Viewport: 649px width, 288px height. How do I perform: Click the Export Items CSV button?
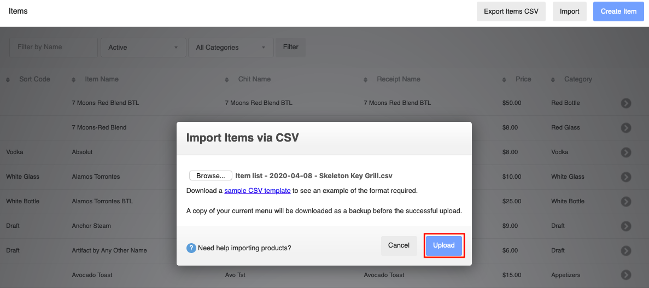click(511, 11)
